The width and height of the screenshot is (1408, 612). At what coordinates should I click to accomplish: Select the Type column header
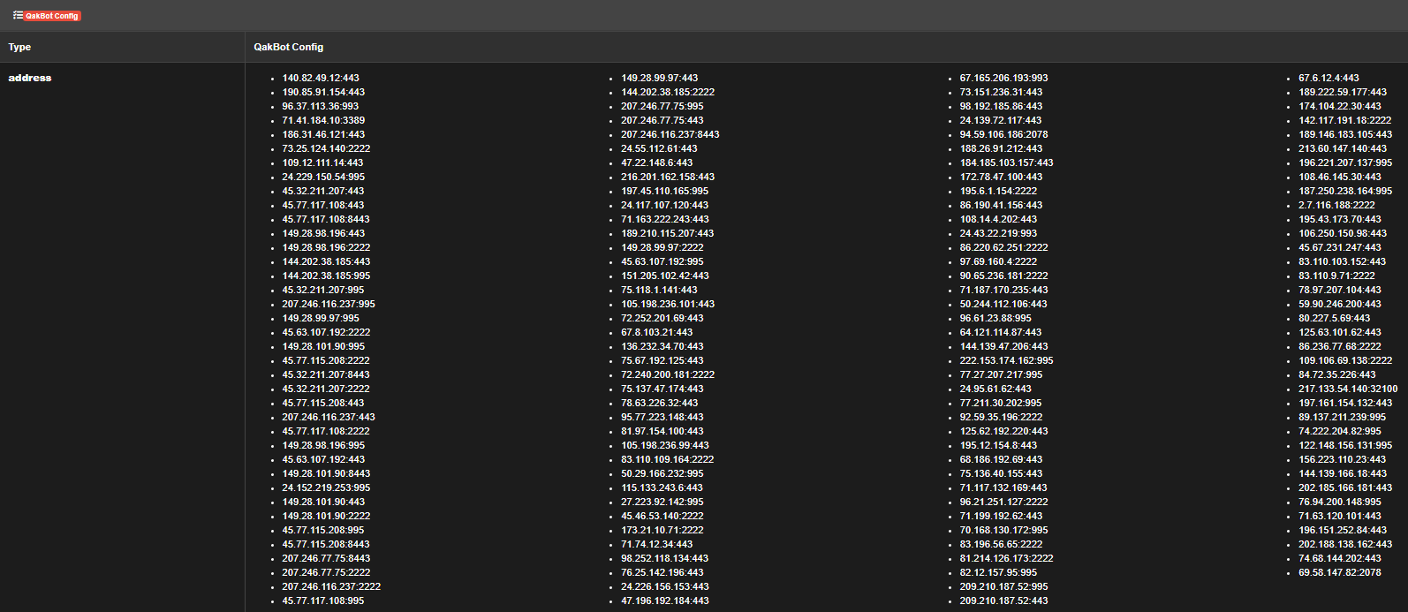[x=19, y=47]
